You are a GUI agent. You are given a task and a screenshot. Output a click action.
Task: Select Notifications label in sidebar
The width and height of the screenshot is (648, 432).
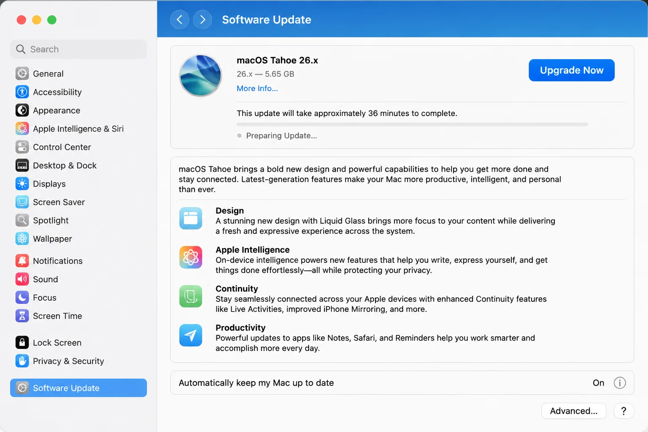pos(58,261)
